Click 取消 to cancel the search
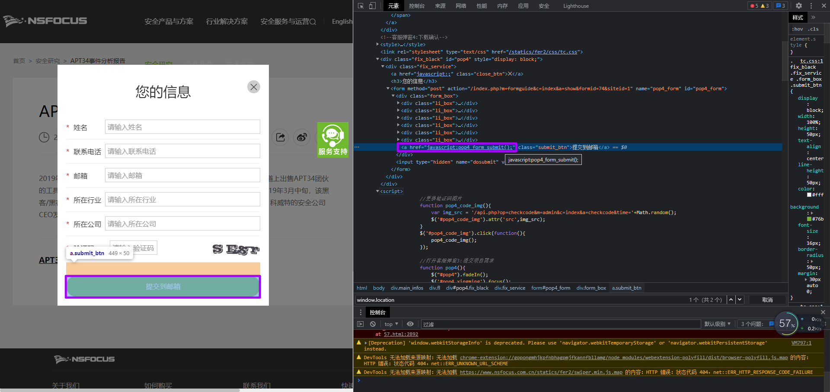Viewport: 830px width, 392px height. coord(767,300)
